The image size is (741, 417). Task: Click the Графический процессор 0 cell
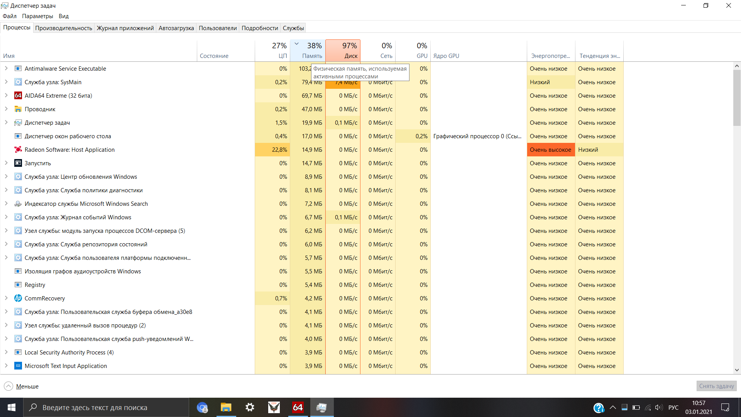[479, 136]
